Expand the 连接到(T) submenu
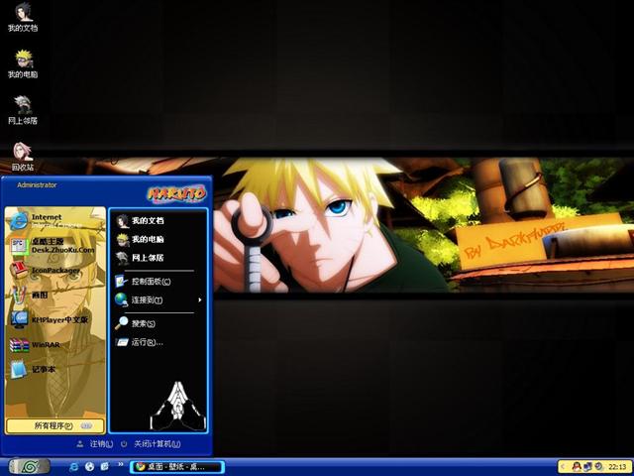The image size is (634, 476). [158, 299]
